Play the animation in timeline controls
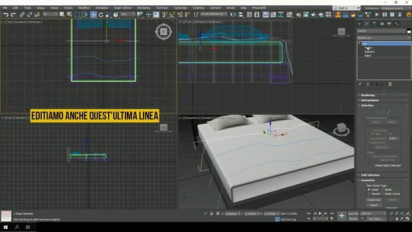412x232 pixels. point(320,213)
